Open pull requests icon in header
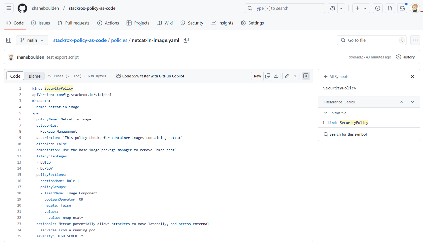 (x=390, y=8)
